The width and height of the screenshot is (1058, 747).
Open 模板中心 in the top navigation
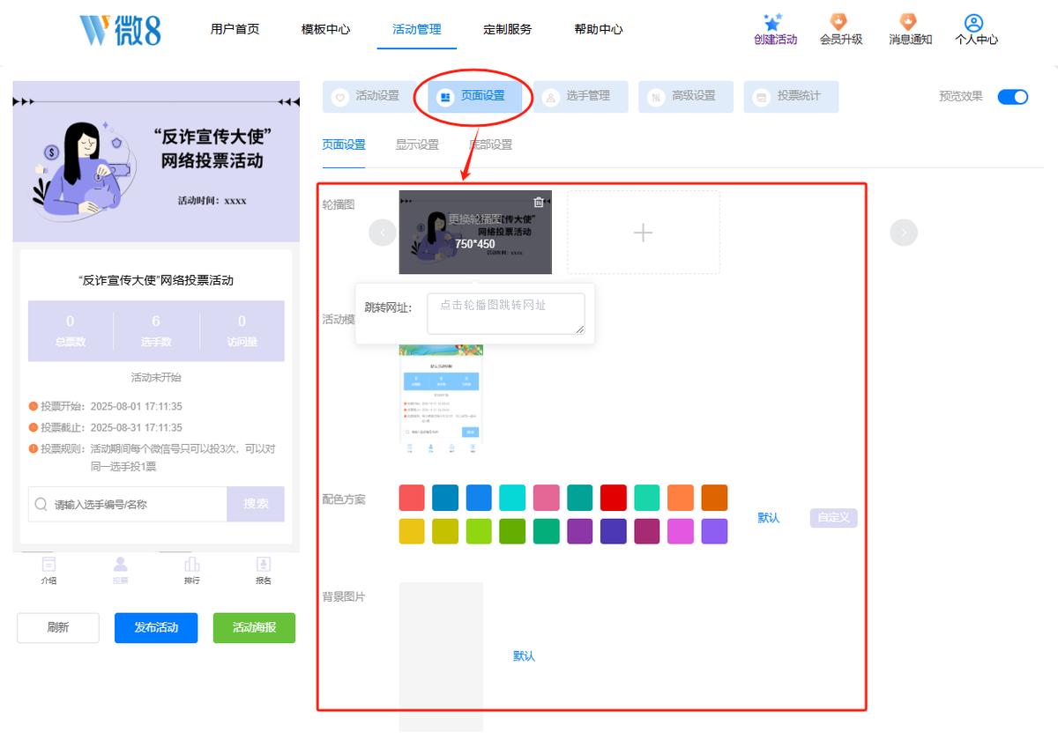pos(326,29)
